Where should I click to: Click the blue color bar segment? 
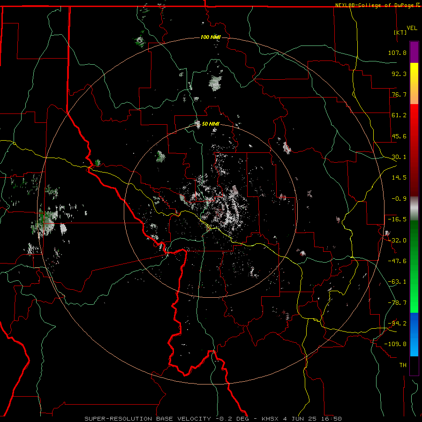click(414, 334)
